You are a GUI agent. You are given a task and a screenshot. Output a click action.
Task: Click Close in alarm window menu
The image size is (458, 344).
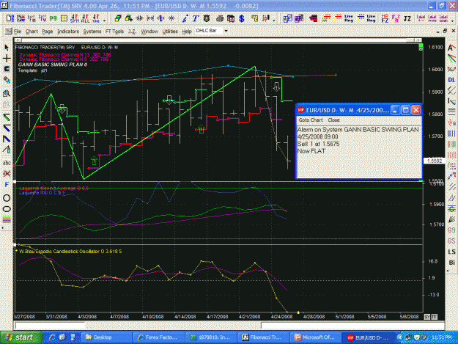pos(333,120)
